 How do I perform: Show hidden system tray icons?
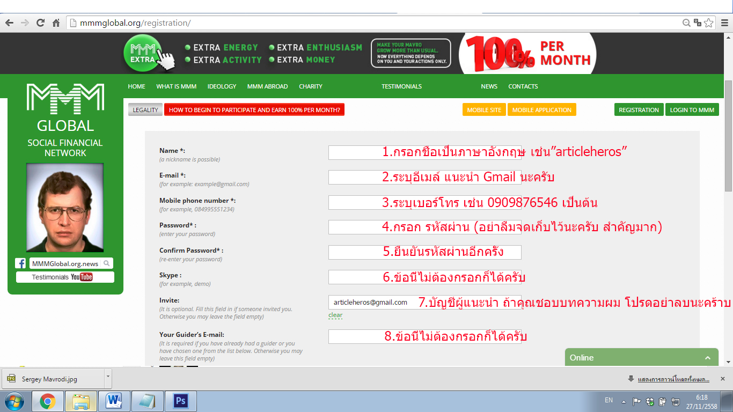(624, 401)
